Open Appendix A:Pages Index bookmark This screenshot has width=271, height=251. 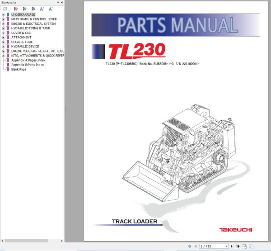(x=28, y=60)
